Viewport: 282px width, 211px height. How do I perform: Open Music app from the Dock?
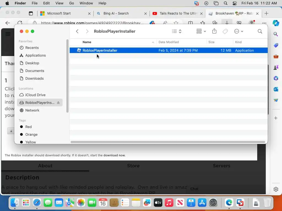click(x=169, y=203)
